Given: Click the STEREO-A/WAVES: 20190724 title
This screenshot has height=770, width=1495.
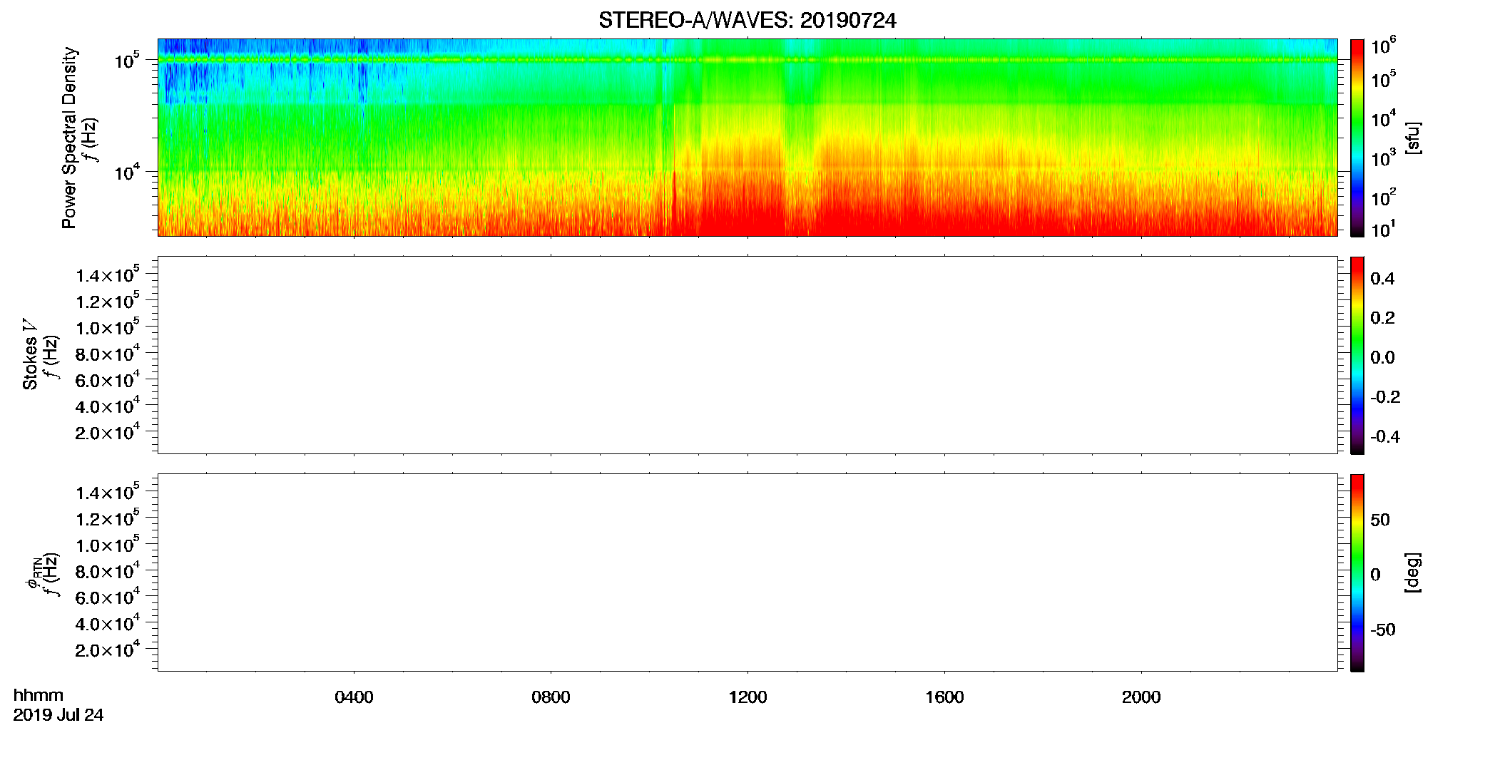Looking at the screenshot, I should pyautogui.click(x=747, y=21).
